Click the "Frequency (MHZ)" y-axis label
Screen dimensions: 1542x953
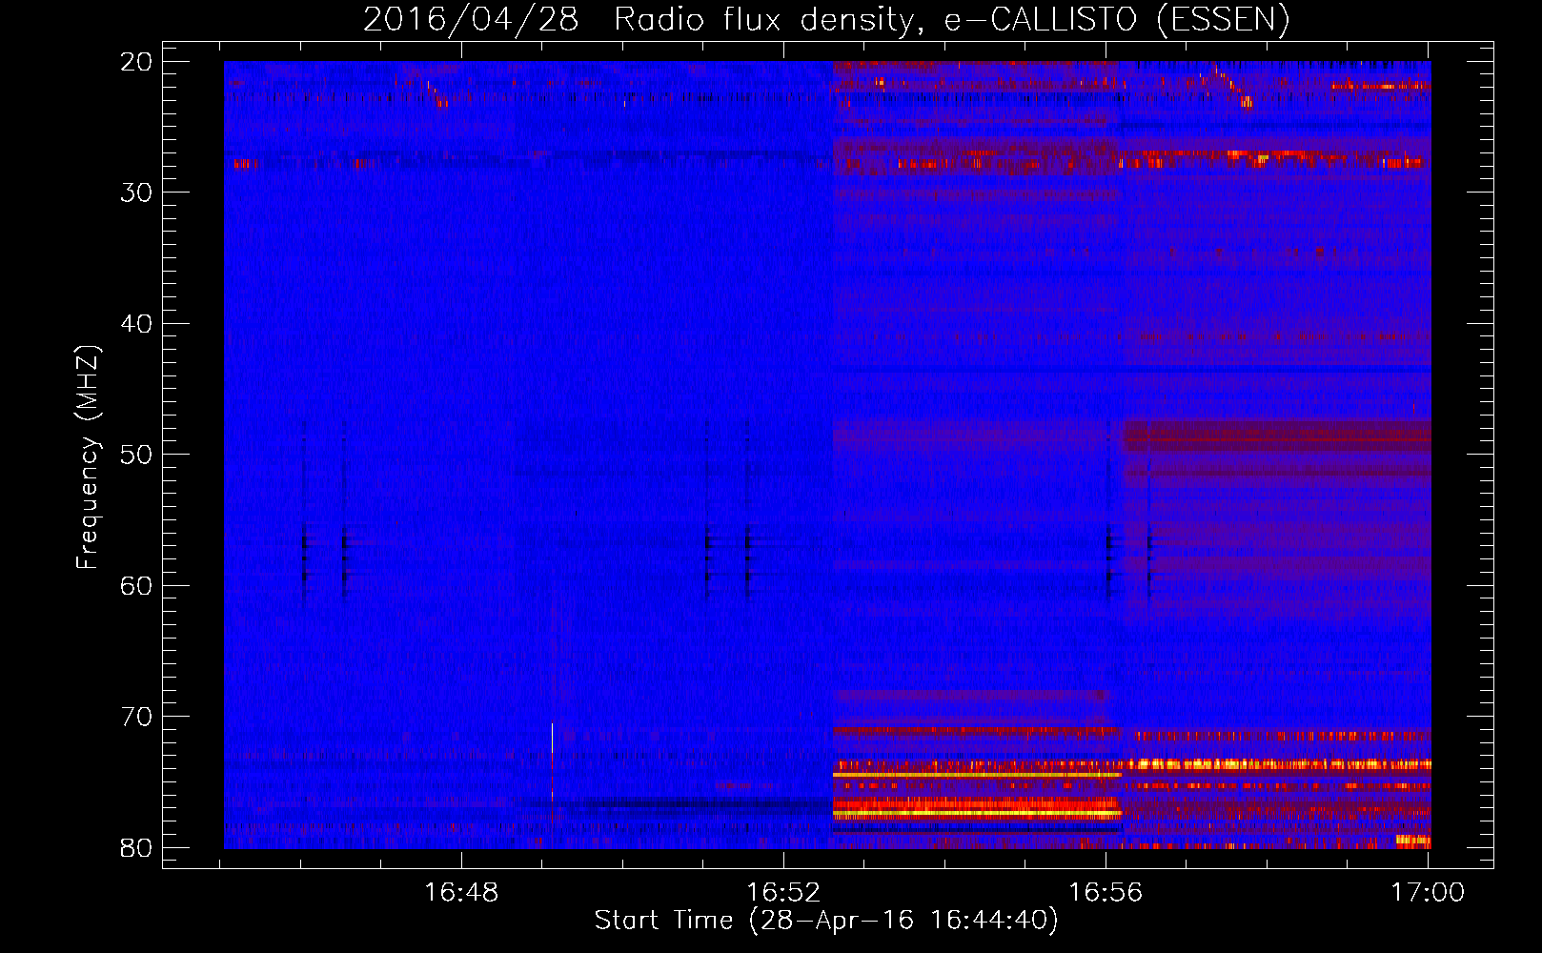[x=88, y=457]
